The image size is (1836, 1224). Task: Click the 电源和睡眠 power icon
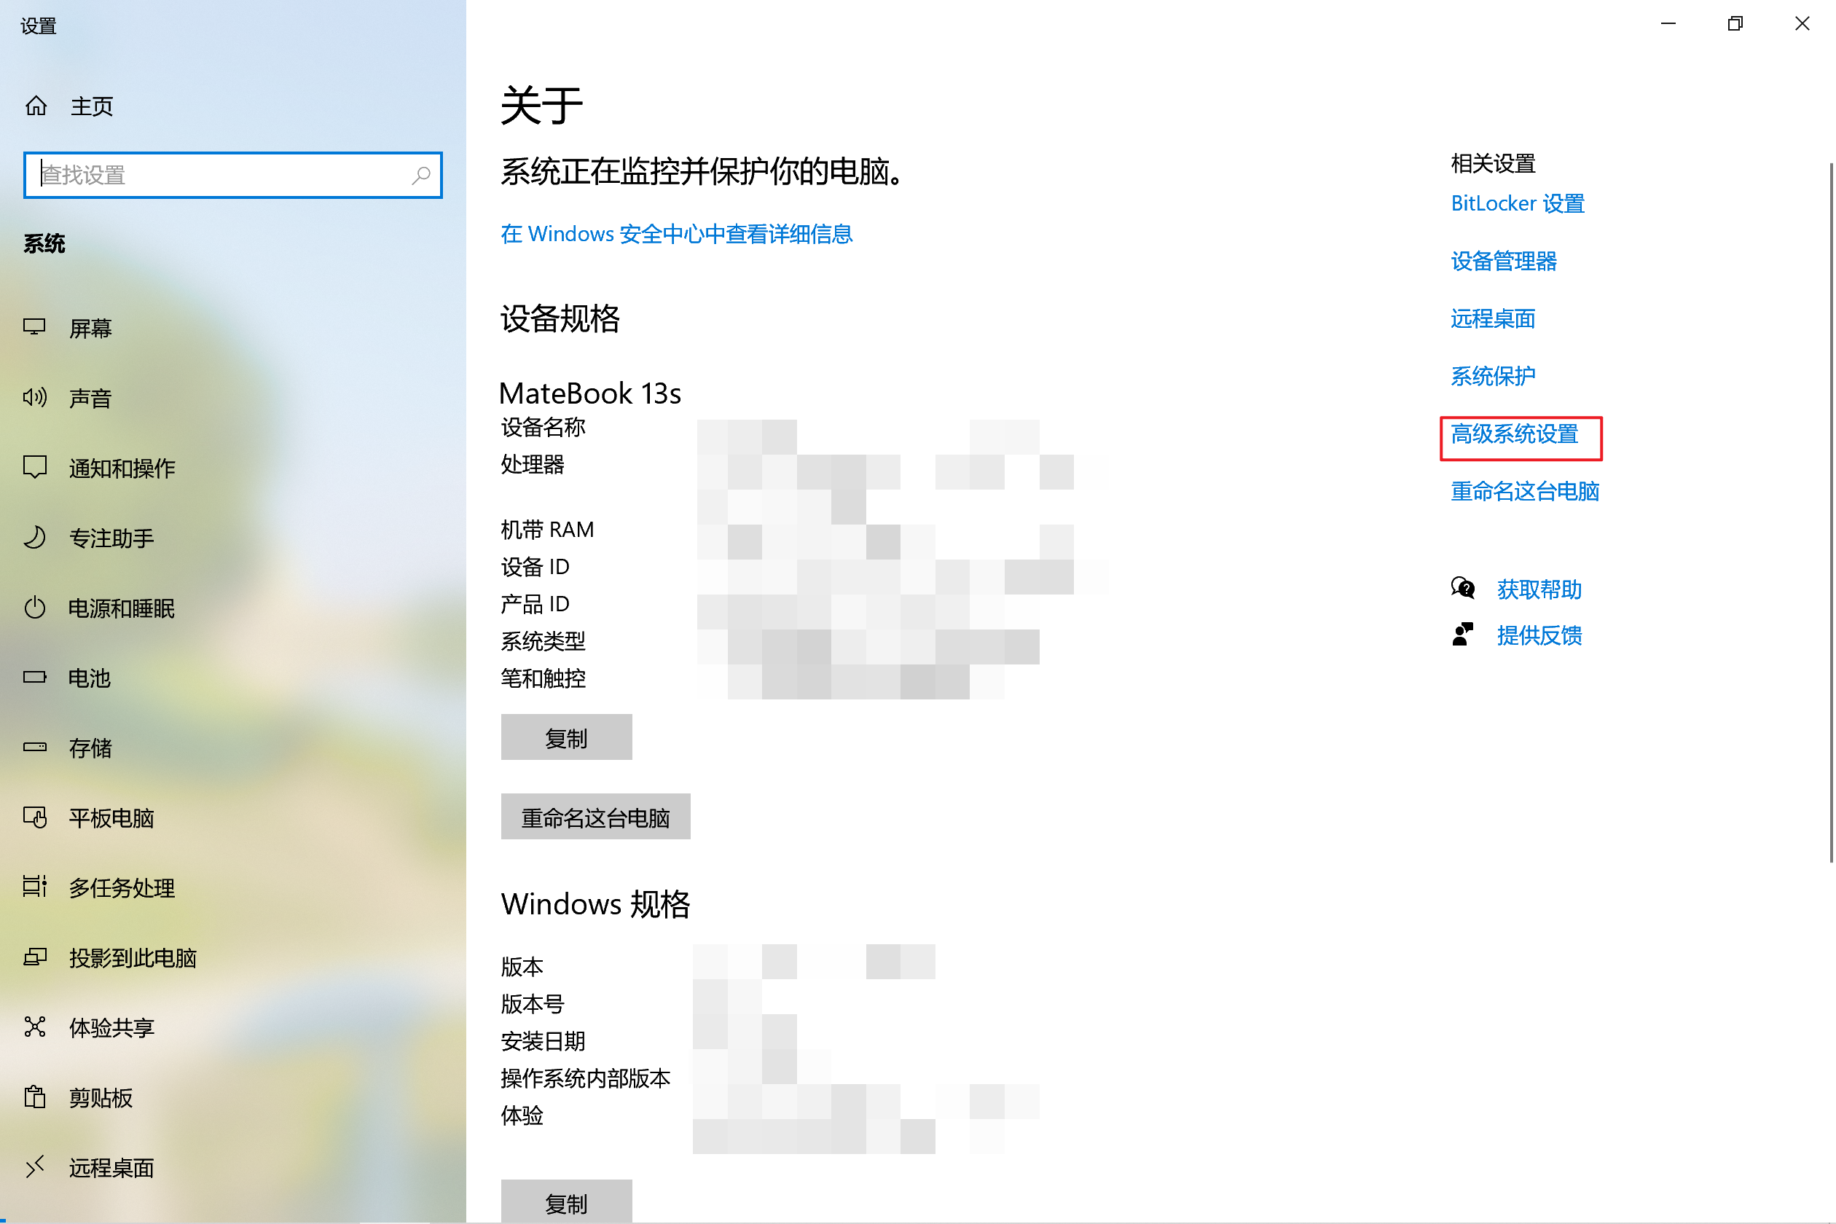[x=34, y=608]
